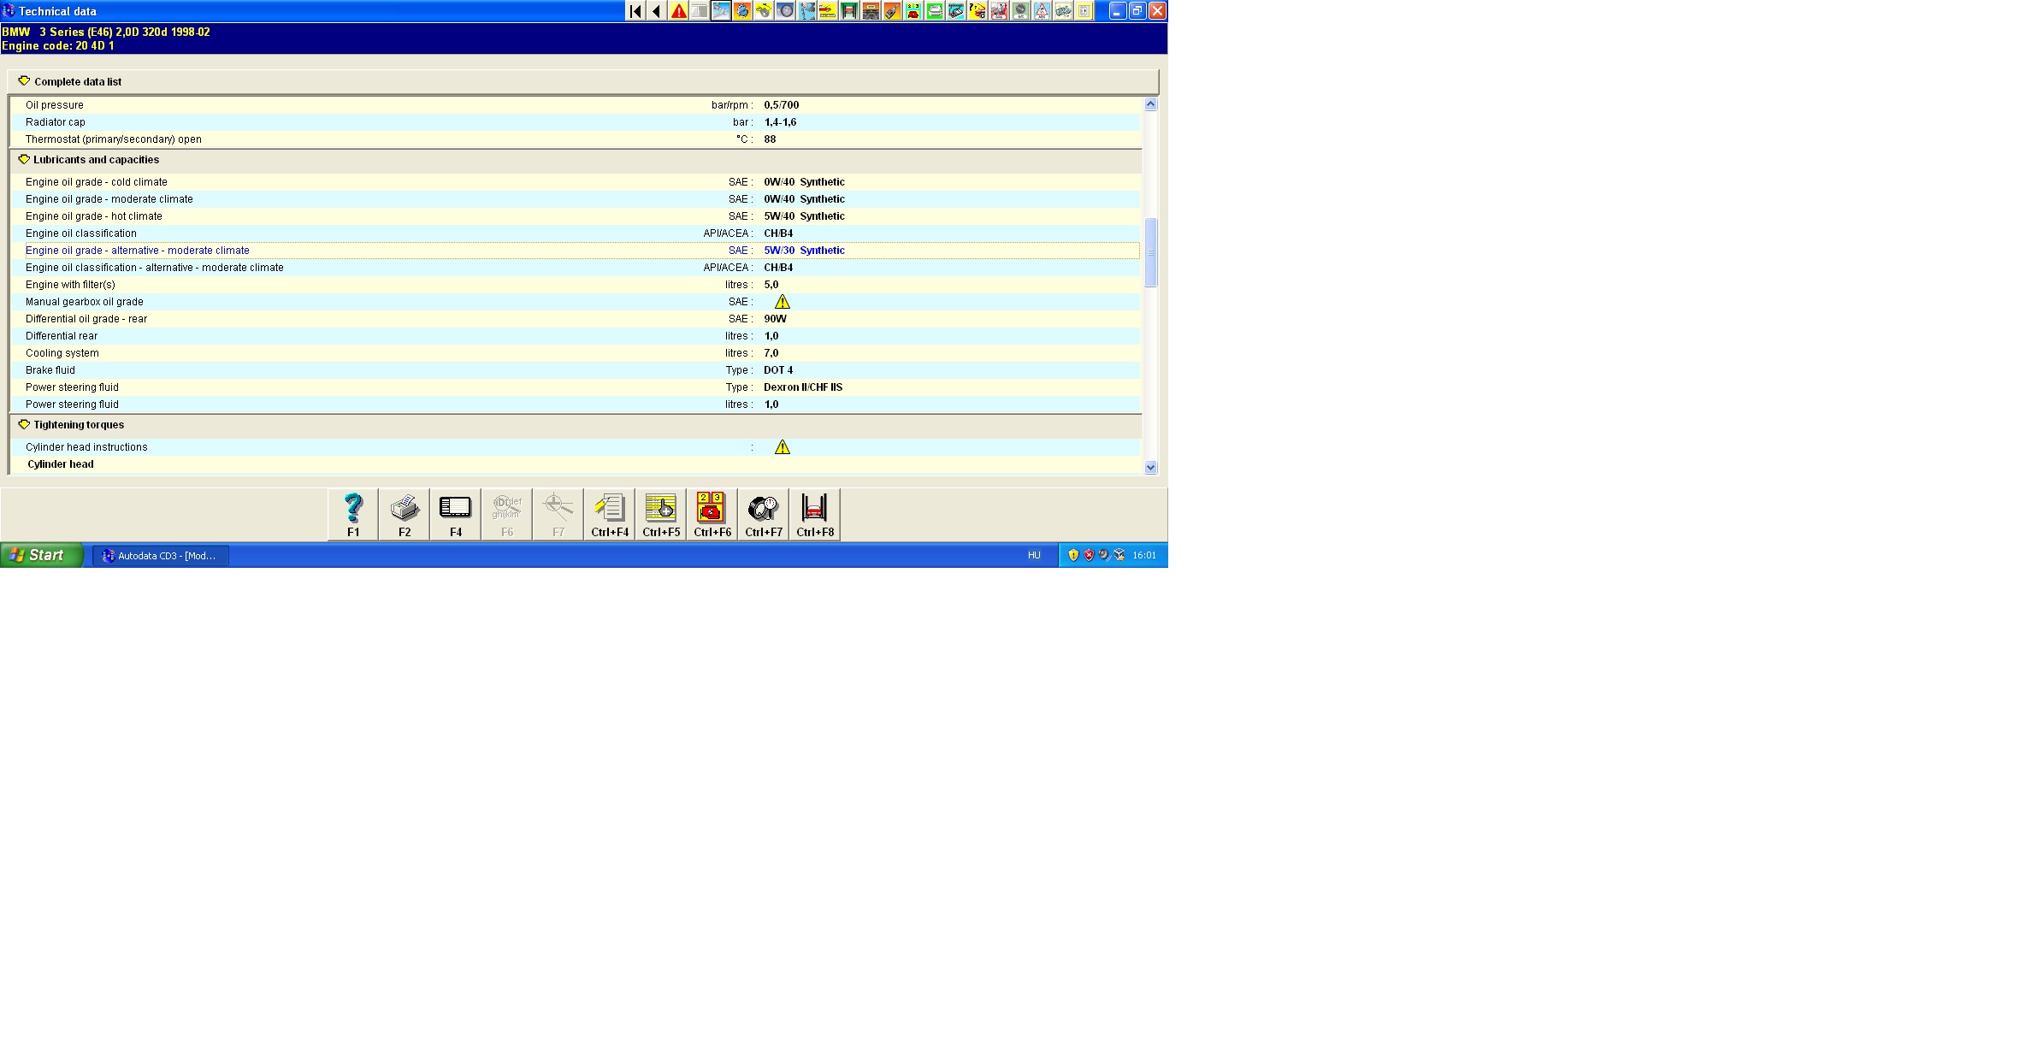Collapse the Tightening torques section
This screenshot has height=1045, width=2020.
point(24,425)
